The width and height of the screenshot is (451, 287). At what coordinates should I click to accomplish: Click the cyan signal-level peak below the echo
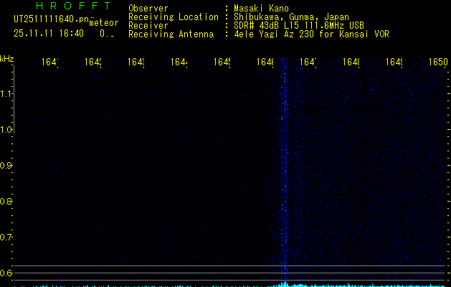click(285, 284)
